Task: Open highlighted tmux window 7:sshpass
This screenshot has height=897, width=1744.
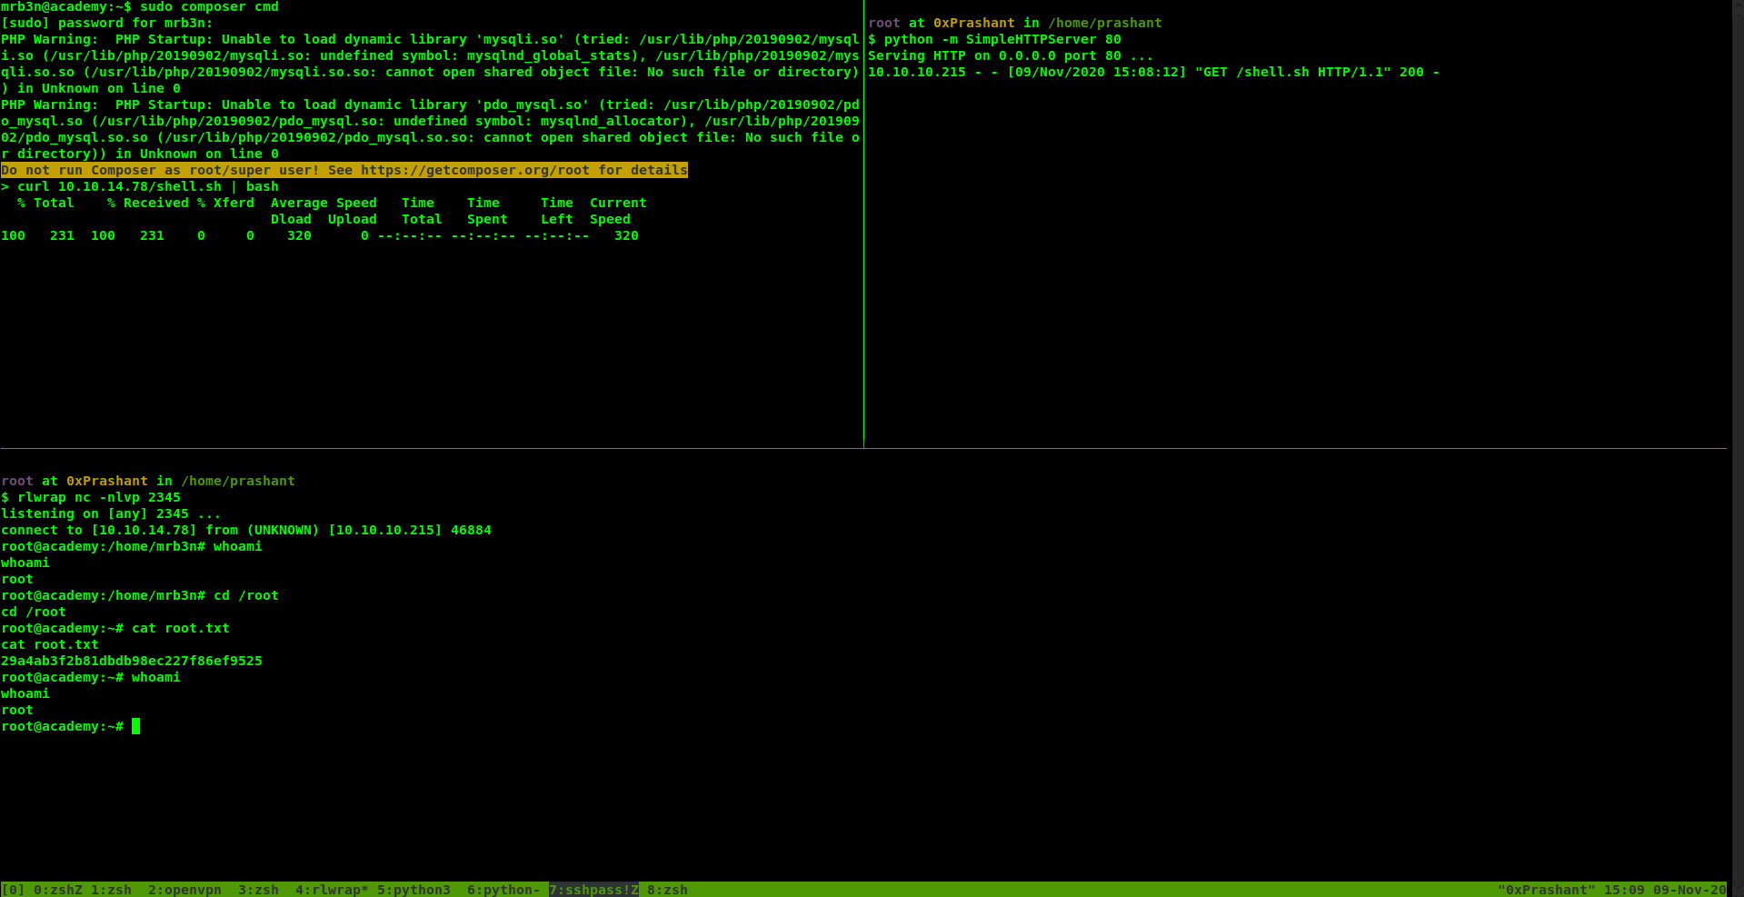Action: [x=593, y=890]
